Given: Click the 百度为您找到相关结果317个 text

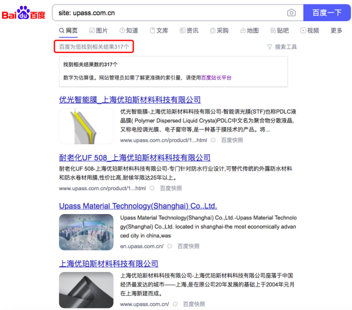Looking at the screenshot, I should [94, 47].
